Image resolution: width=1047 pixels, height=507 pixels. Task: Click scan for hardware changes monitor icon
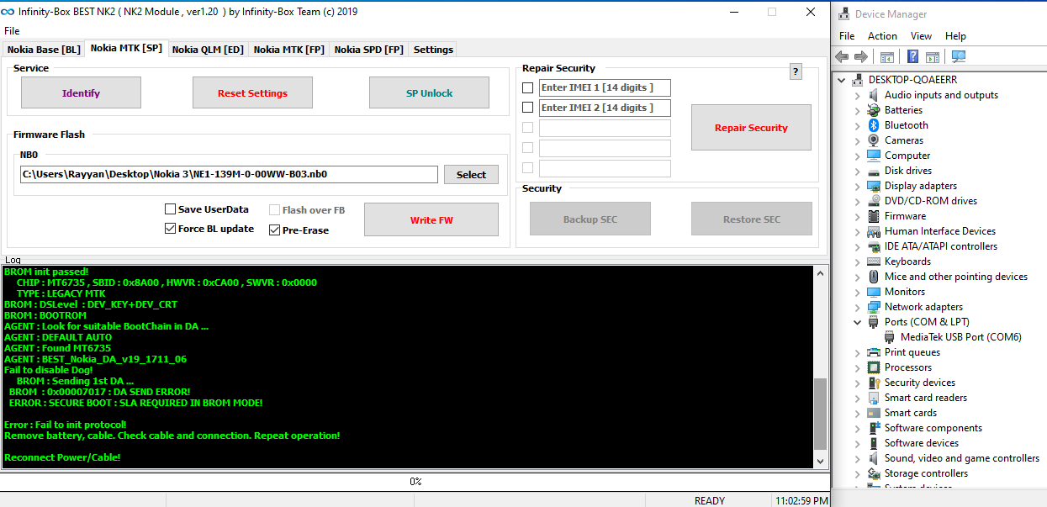[x=959, y=56]
